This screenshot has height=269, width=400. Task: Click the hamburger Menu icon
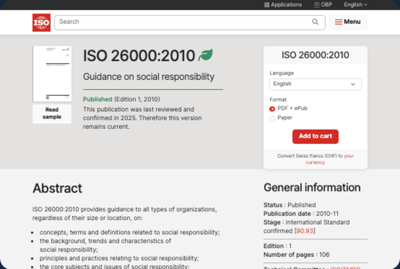click(x=338, y=22)
